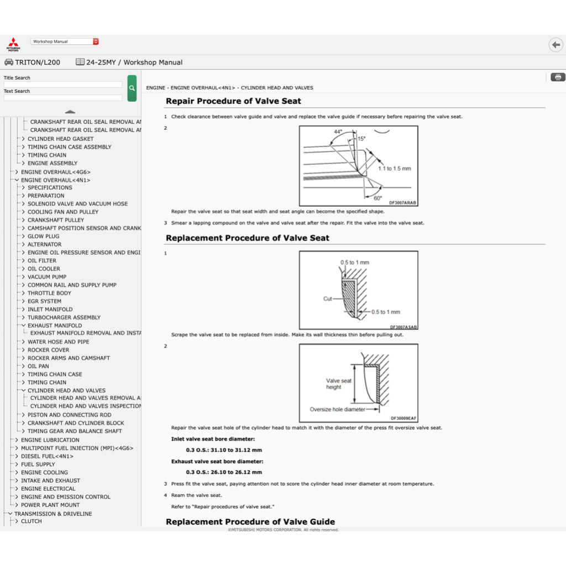The height and width of the screenshot is (566, 566).
Task: Open the PISTON AND CONNECTING ROD item
Action: pos(69,415)
